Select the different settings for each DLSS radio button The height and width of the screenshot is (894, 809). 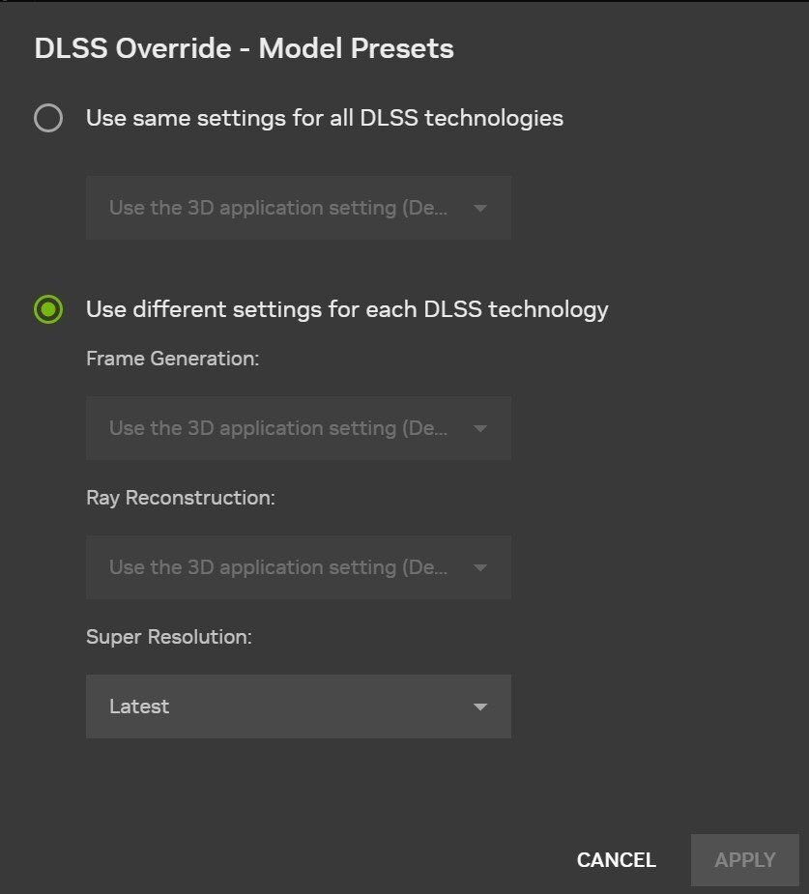pyautogui.click(x=48, y=309)
